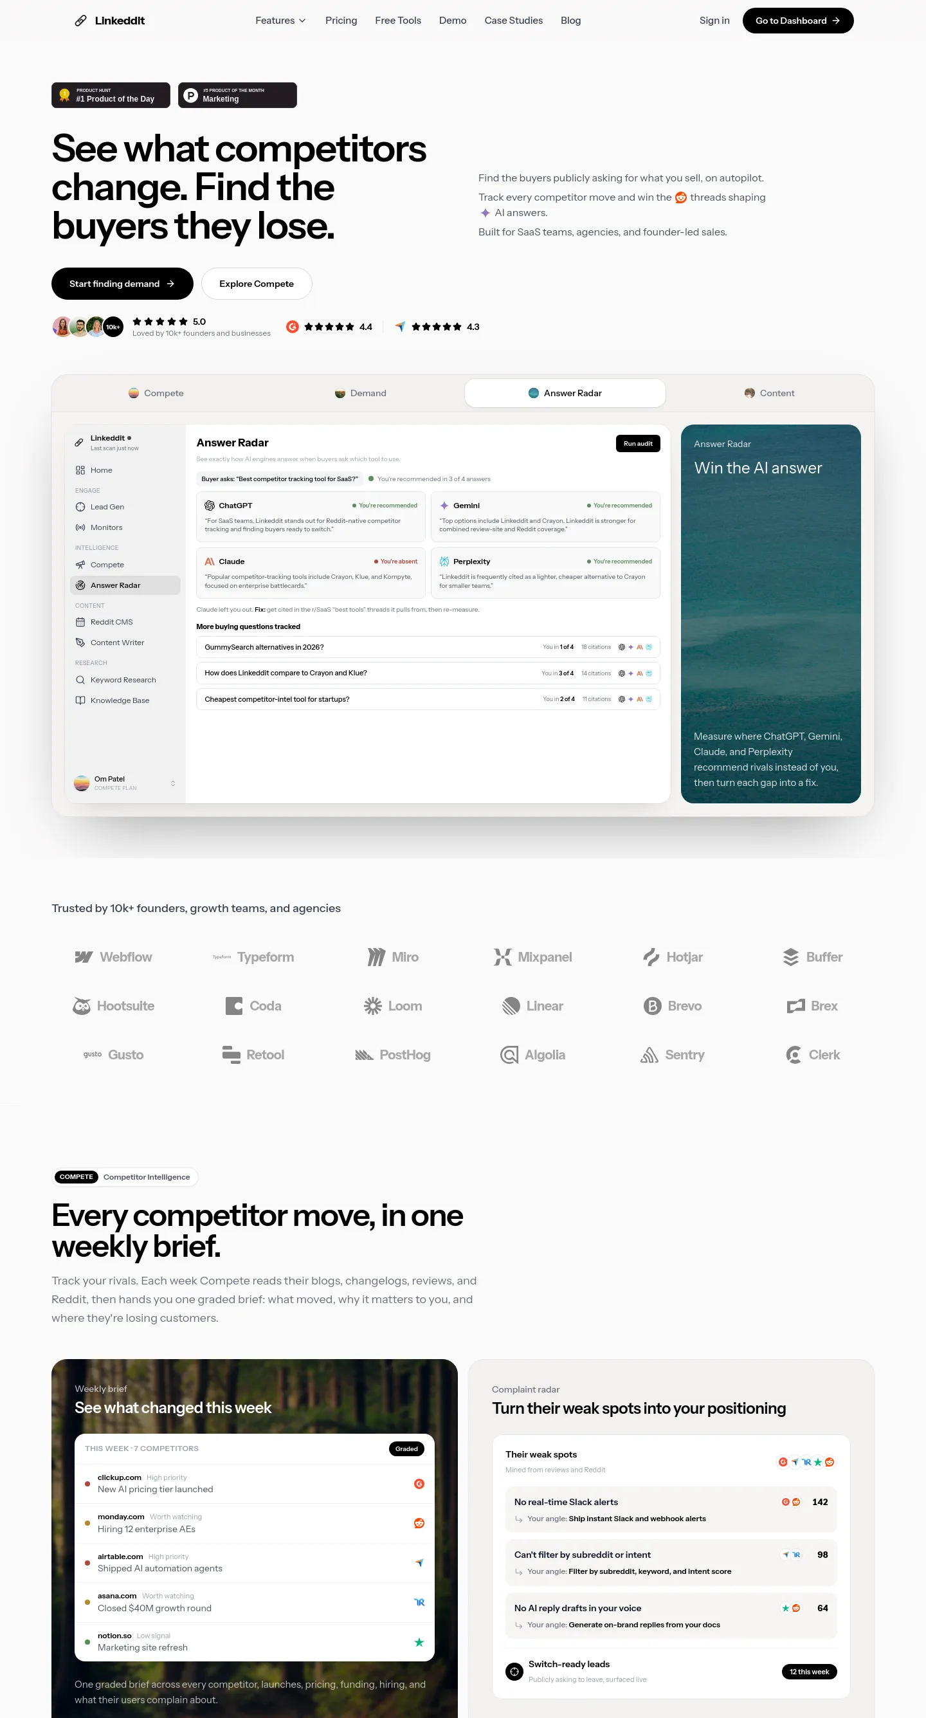
Task: Click the ChatGPT icon in the answer card
Action: [x=210, y=506]
